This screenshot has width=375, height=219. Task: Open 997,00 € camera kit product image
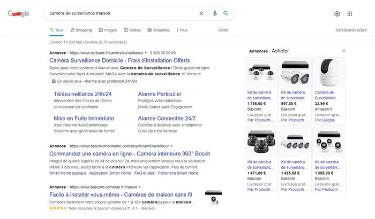295,73
